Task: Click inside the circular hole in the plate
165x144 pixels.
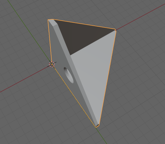Action: click(x=69, y=75)
